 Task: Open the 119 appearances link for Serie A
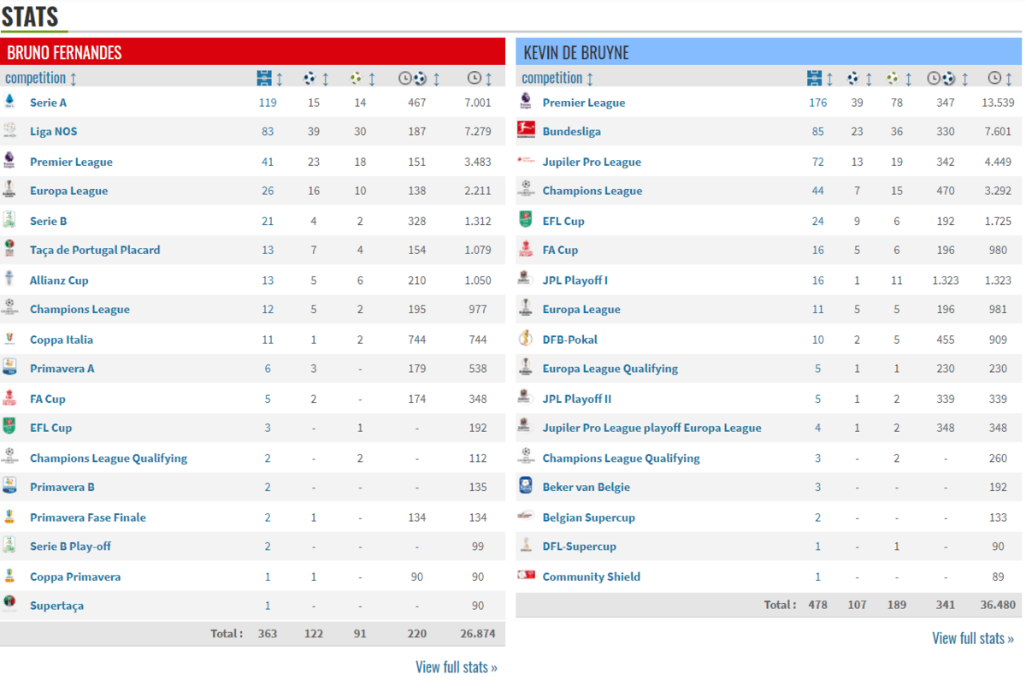(x=268, y=103)
